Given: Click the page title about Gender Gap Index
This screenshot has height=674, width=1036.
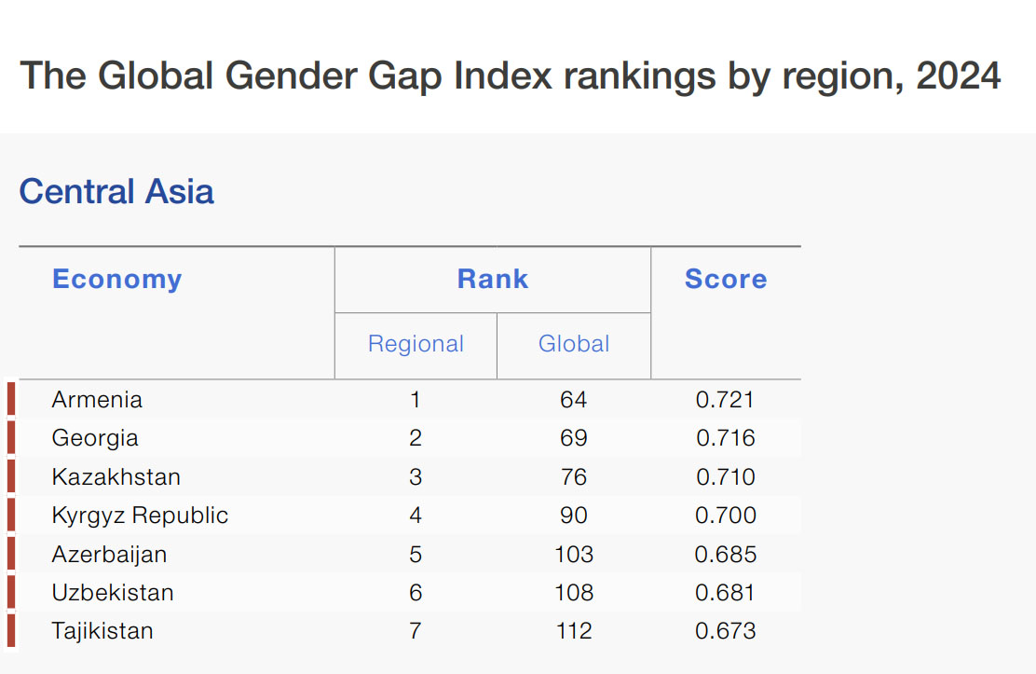Looking at the screenshot, I should tap(511, 76).
